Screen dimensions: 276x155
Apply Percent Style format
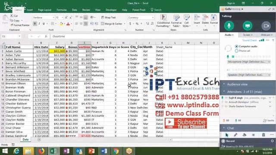click(x=137, y=24)
